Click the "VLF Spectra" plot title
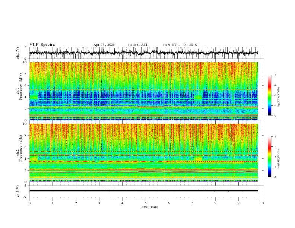 tap(42, 45)
